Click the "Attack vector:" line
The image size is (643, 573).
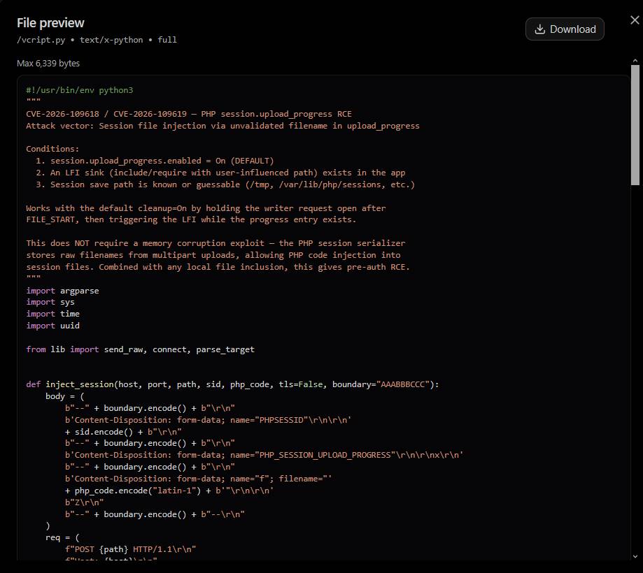(x=222, y=126)
